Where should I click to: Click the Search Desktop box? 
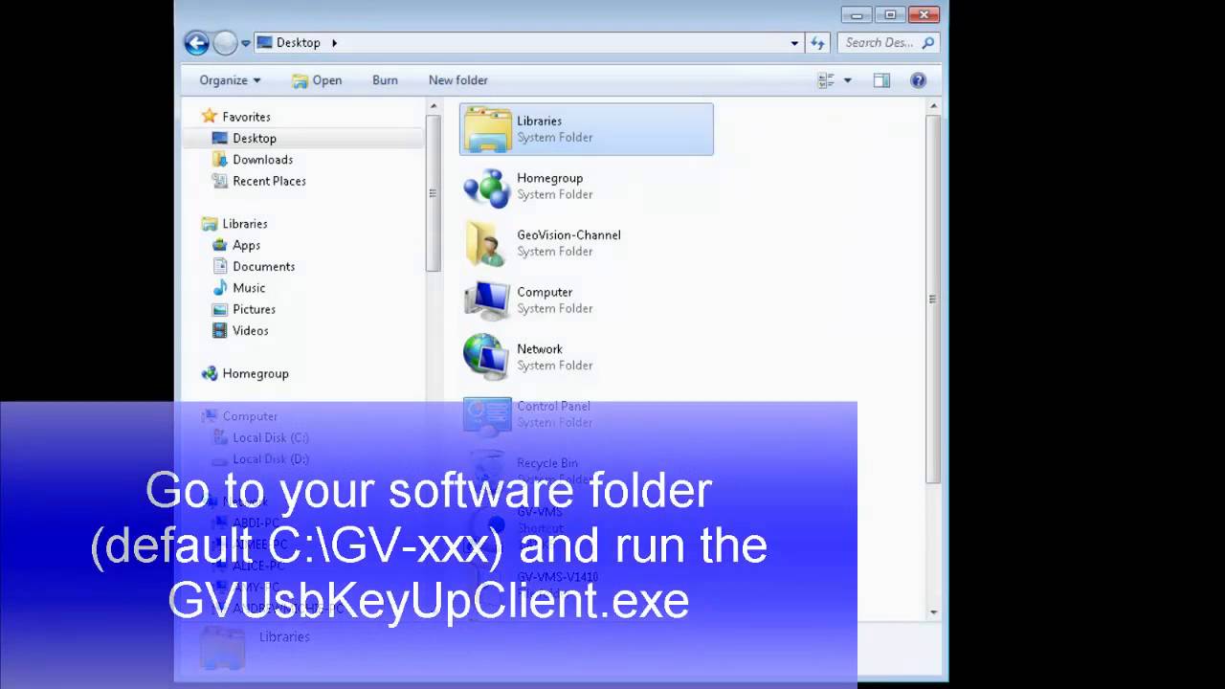[x=888, y=43]
